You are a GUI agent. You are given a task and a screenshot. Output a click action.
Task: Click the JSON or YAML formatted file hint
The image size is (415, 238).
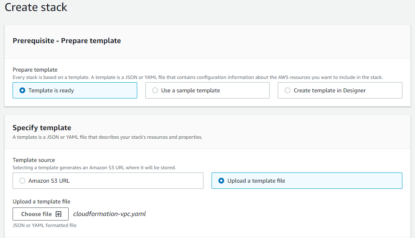[45, 225]
